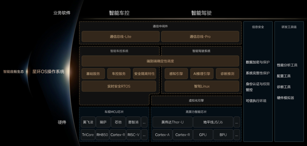Viewport: 307px width, 146px height.
Task: Expand the ellipsis after 恩智浦
Action: [x=144, y=122]
